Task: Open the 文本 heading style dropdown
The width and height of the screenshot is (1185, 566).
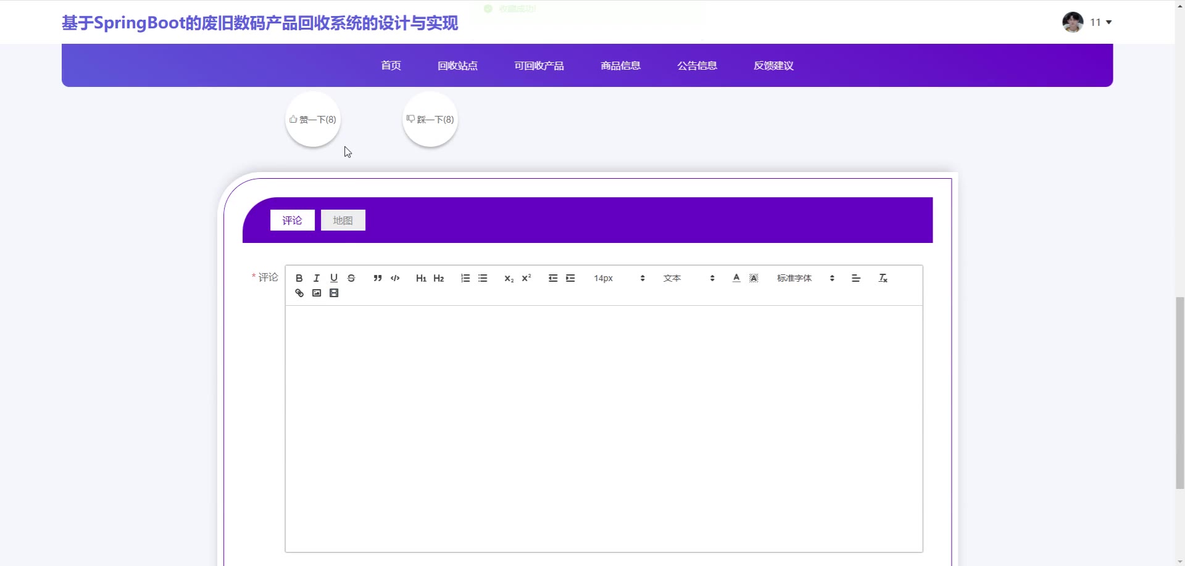Action: pyautogui.click(x=688, y=278)
